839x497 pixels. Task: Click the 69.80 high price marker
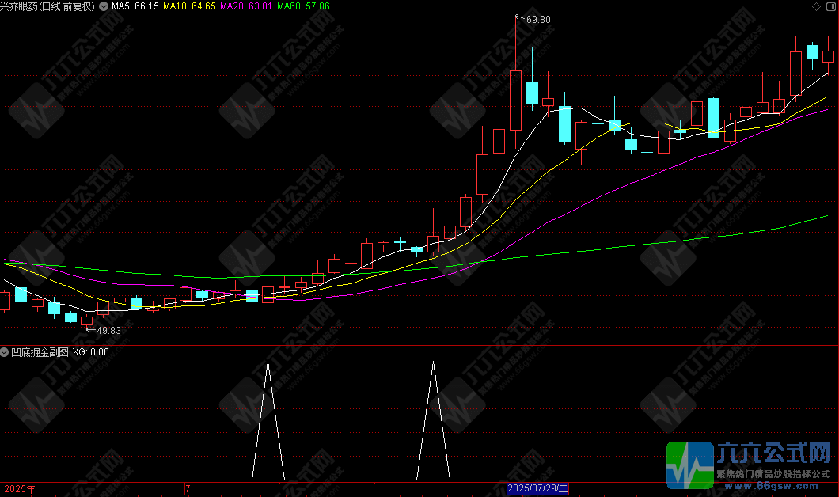537,18
